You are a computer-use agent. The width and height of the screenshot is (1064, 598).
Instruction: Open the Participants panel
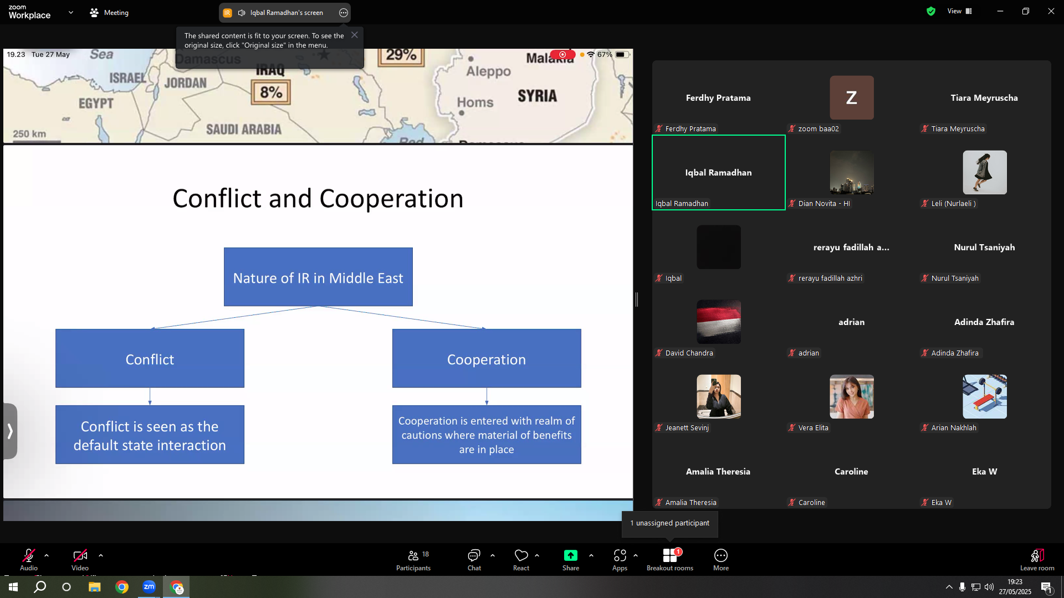pyautogui.click(x=413, y=560)
